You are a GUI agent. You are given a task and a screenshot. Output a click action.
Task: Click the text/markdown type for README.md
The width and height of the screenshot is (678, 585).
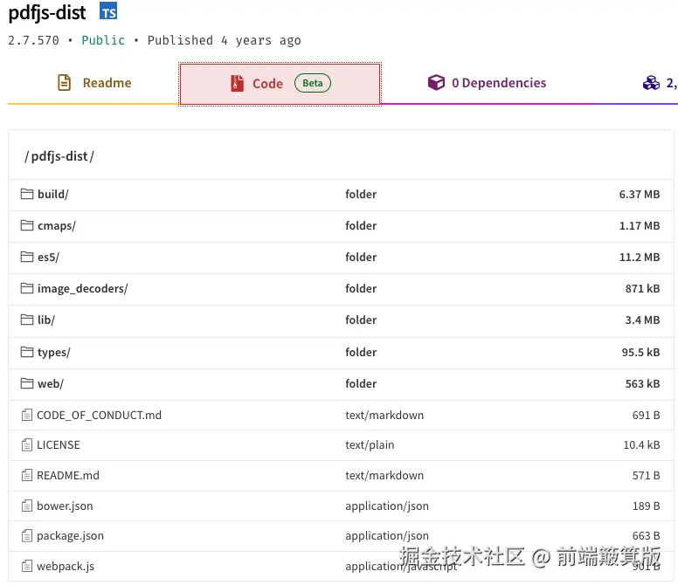(384, 475)
